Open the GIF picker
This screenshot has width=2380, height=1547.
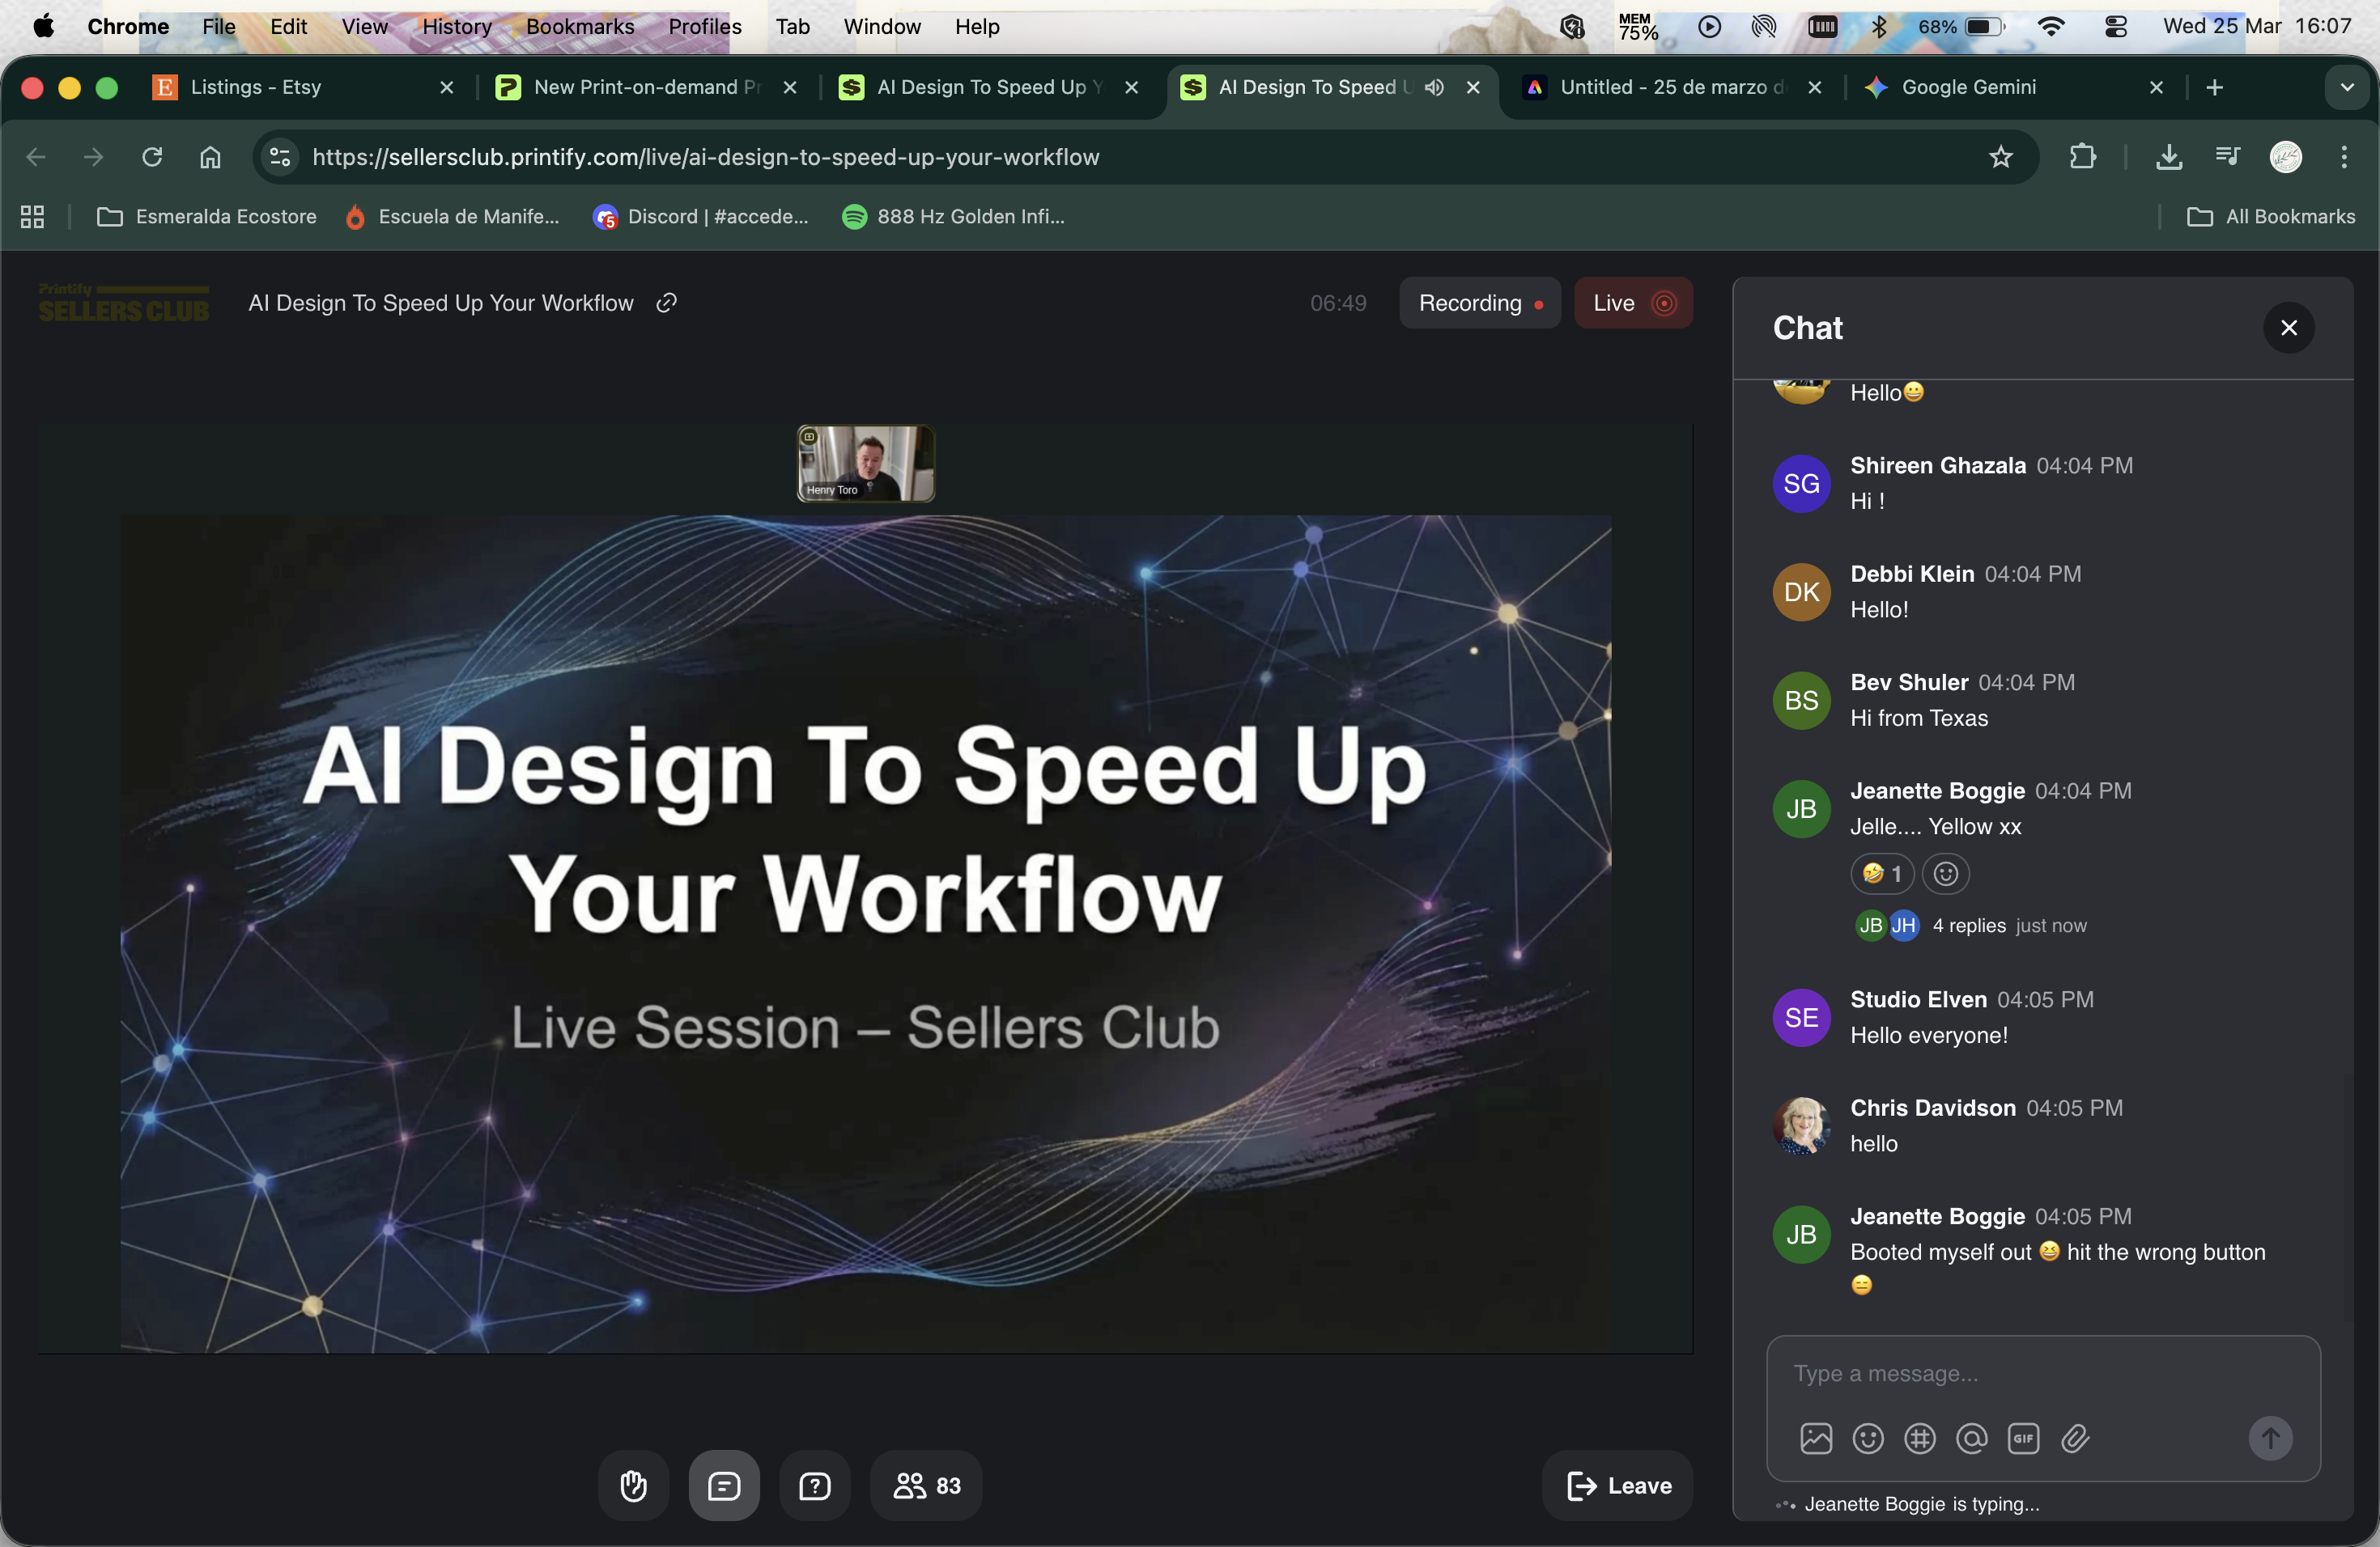2024,1438
